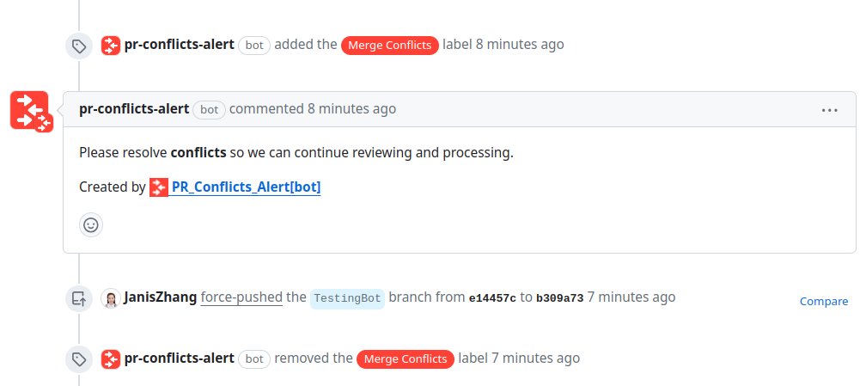The height and width of the screenshot is (386, 860).
Task: Click JanisZhang's profile avatar
Action: coord(110,298)
